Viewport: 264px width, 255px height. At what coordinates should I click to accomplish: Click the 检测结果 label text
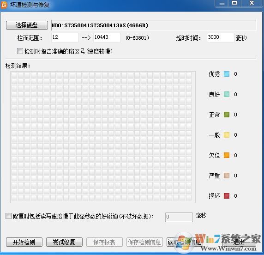18,66
